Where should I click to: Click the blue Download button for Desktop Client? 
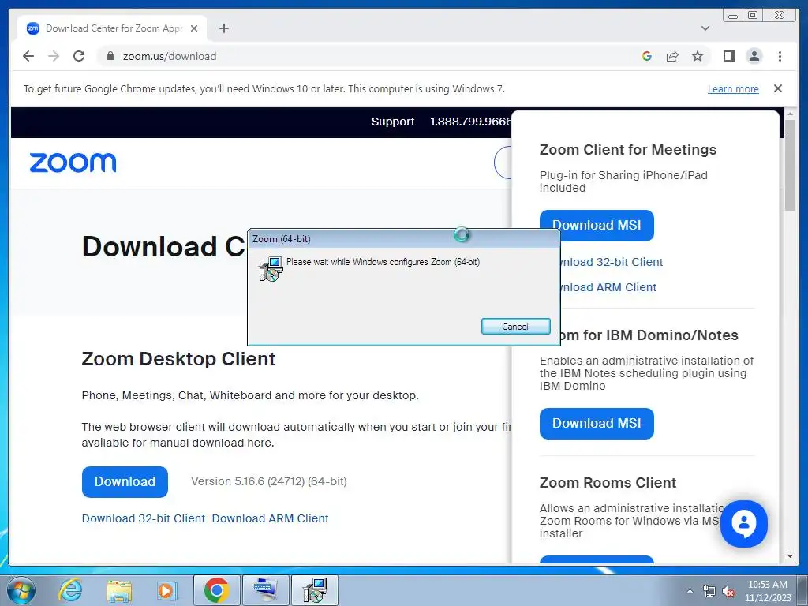coord(125,482)
